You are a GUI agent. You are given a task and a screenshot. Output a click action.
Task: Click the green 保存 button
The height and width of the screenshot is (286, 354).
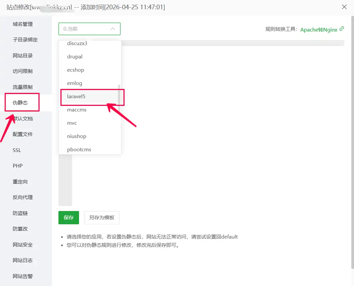tap(69, 218)
